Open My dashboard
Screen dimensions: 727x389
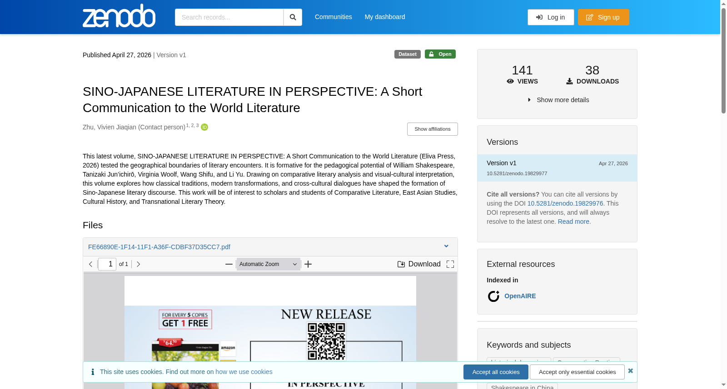click(x=385, y=17)
